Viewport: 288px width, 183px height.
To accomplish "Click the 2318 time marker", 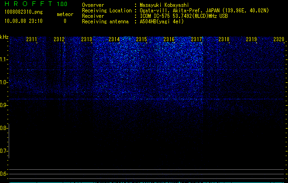I will click(x=224, y=39).
